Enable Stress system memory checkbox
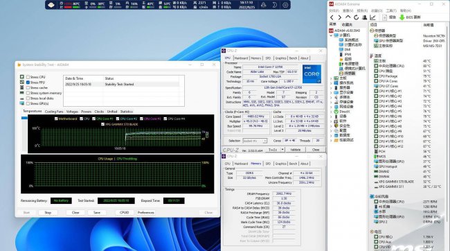This screenshot has width=450, height=251. tap(28, 93)
